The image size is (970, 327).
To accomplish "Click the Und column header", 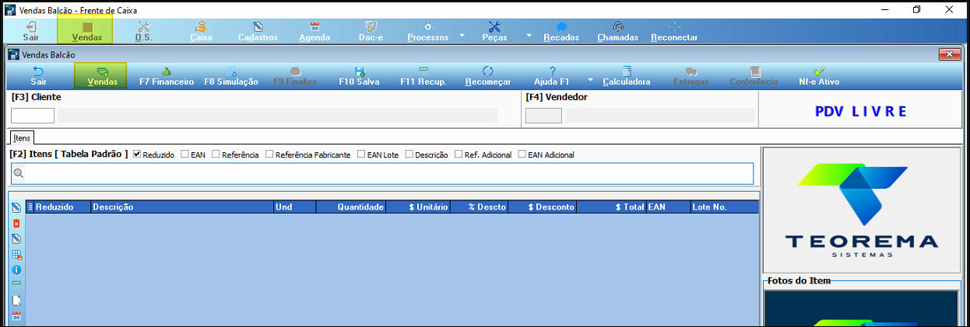I will [293, 207].
